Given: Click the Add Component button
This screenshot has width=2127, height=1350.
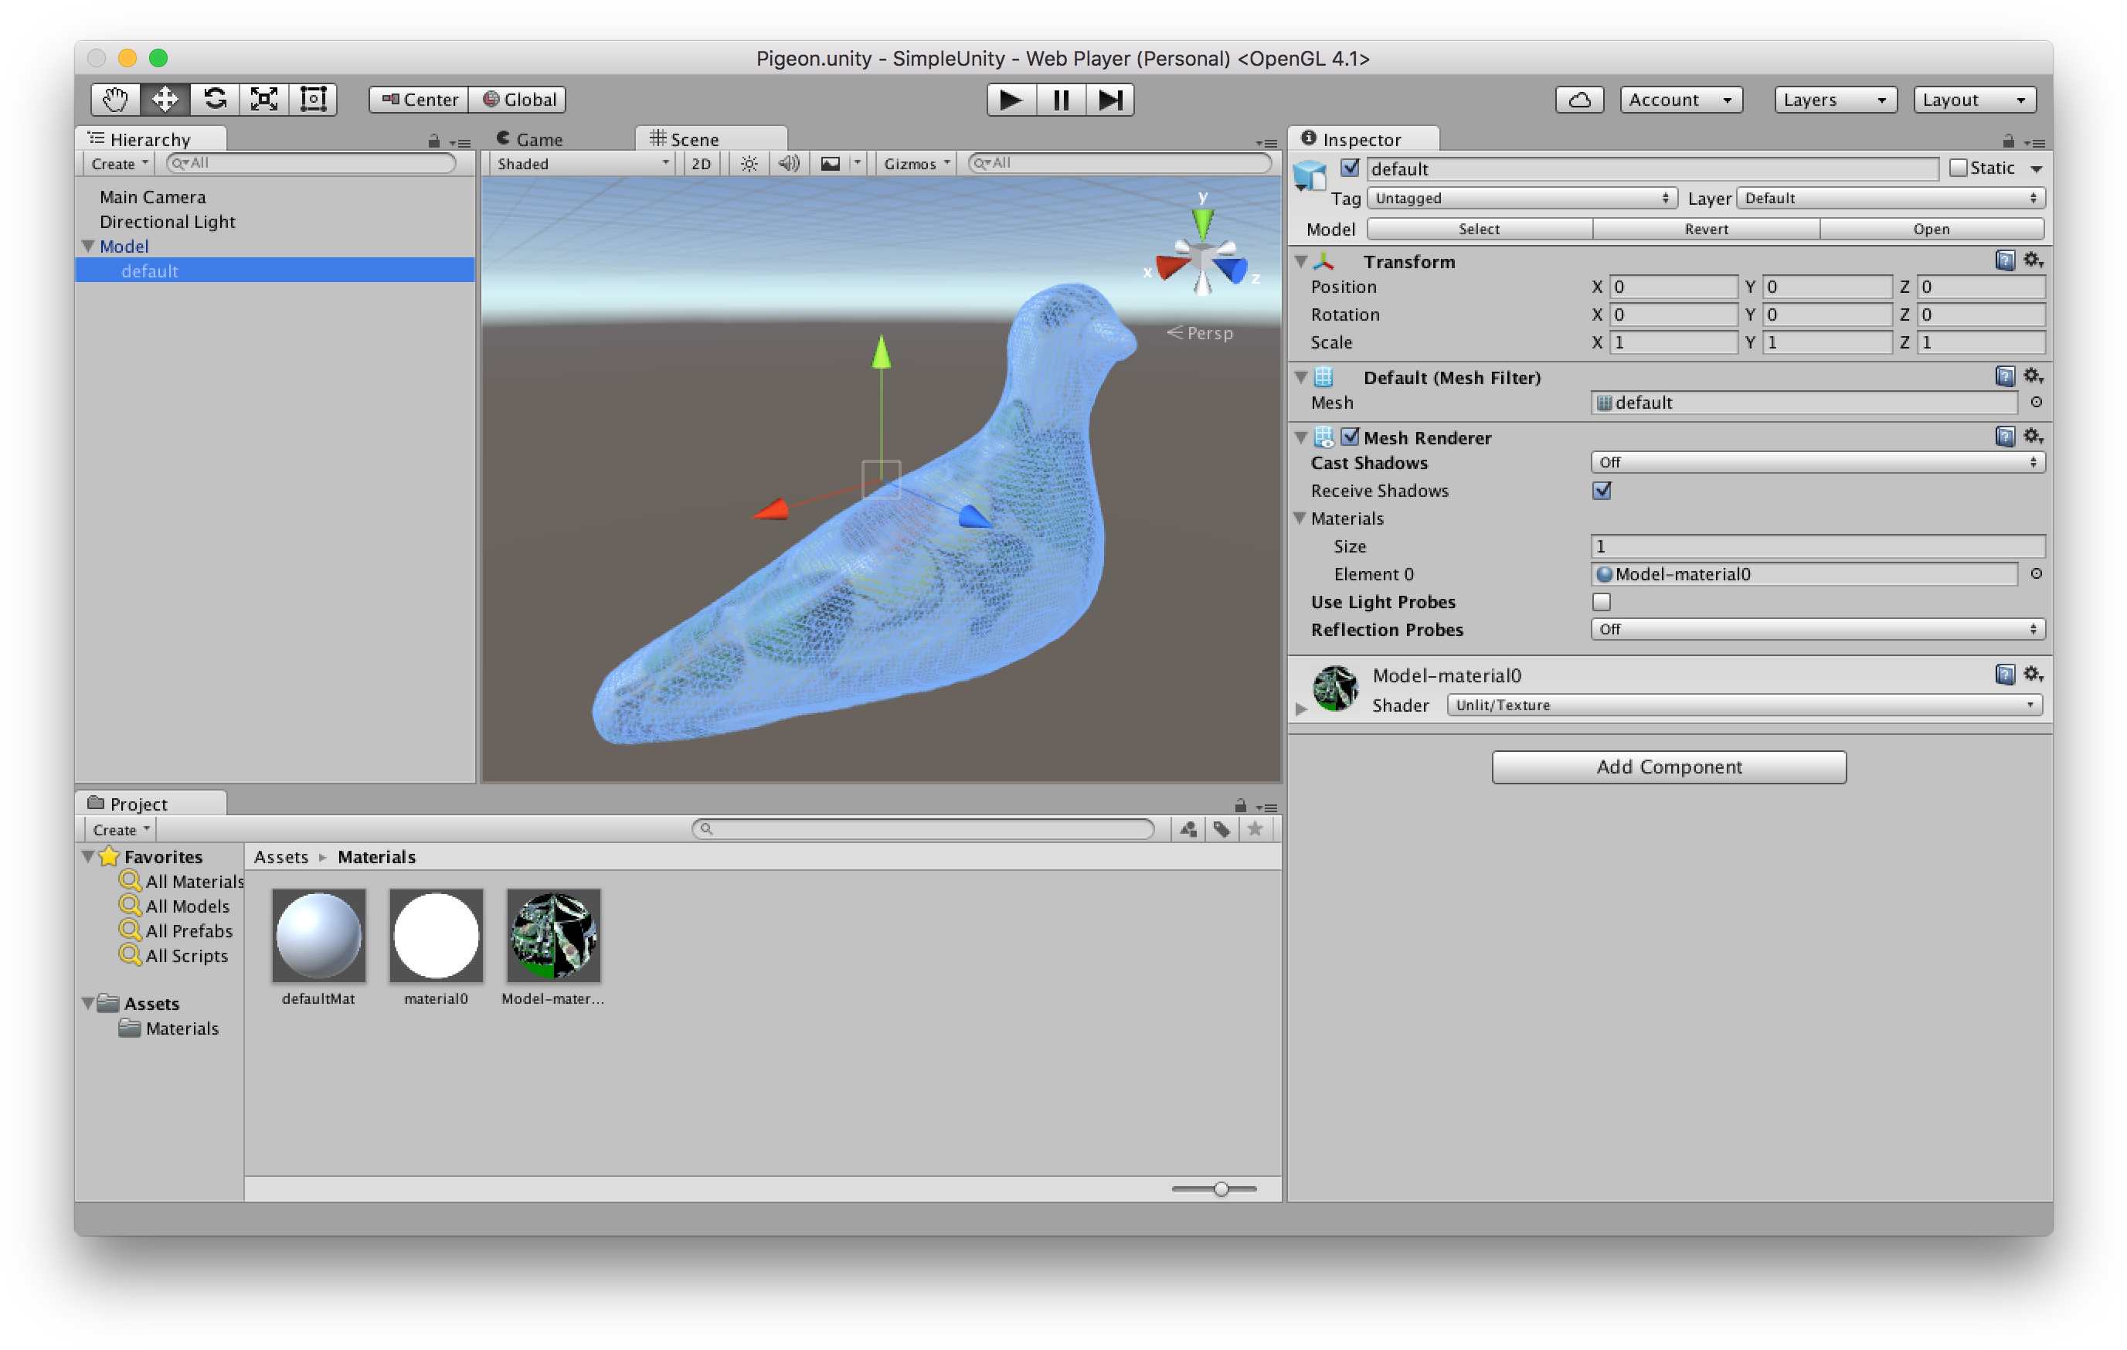Looking at the screenshot, I should coord(1669,767).
